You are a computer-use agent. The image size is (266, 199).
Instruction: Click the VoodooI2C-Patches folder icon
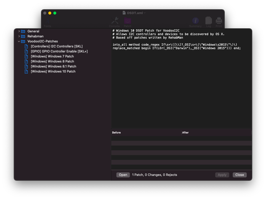click(23, 41)
